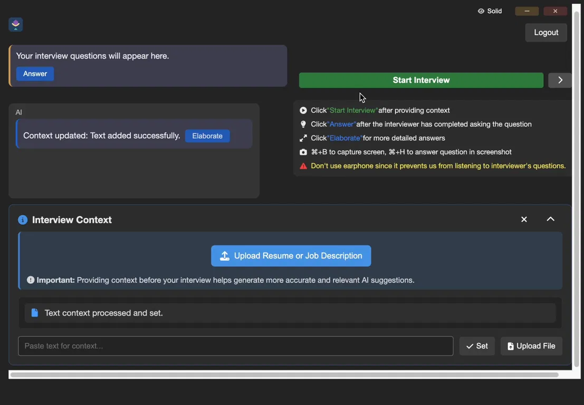Image resolution: width=584 pixels, height=405 pixels.
Task: Click the blue info icon beside Interview Context
Action: click(x=23, y=219)
